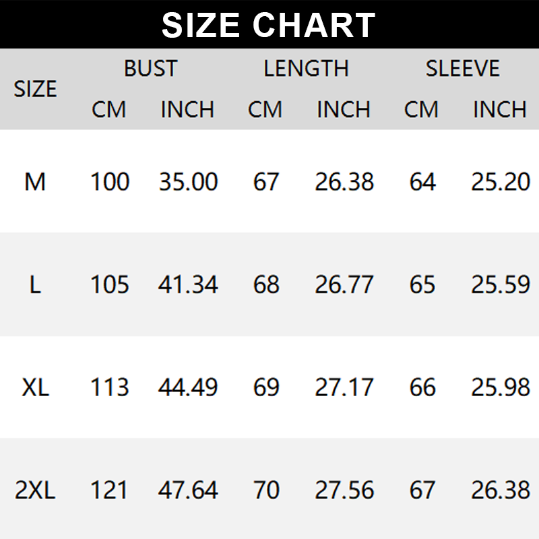Select length cm value 69
Viewport: 539px width, 539px height.
click(x=266, y=387)
